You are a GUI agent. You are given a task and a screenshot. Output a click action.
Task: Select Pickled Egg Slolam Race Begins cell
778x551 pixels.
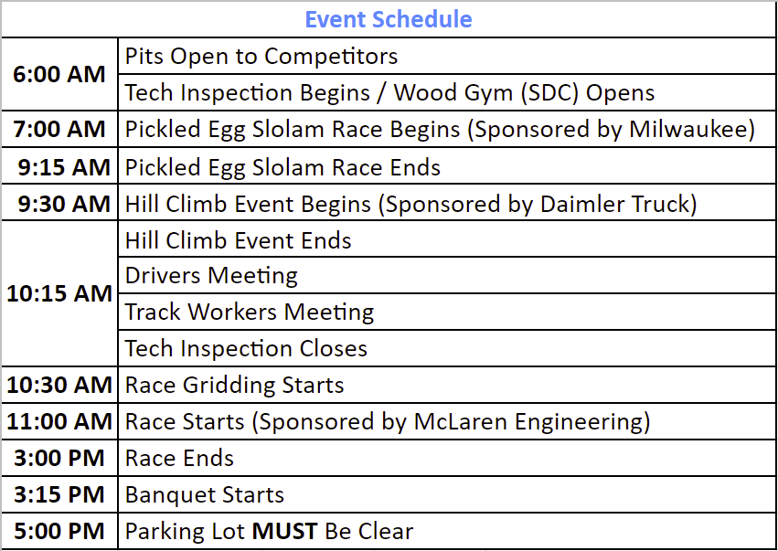(447, 129)
